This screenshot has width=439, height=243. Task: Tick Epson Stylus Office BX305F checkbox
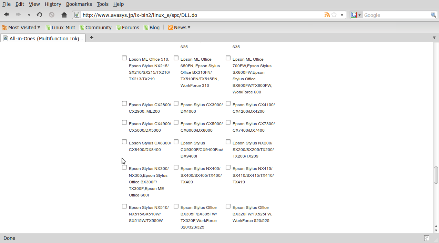coord(176,206)
